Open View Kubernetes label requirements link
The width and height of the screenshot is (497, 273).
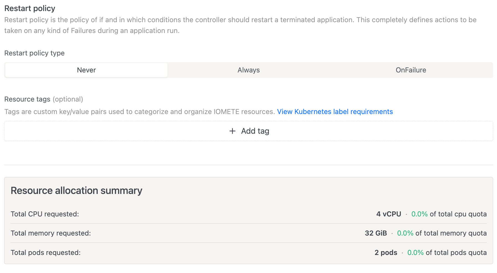click(x=335, y=112)
